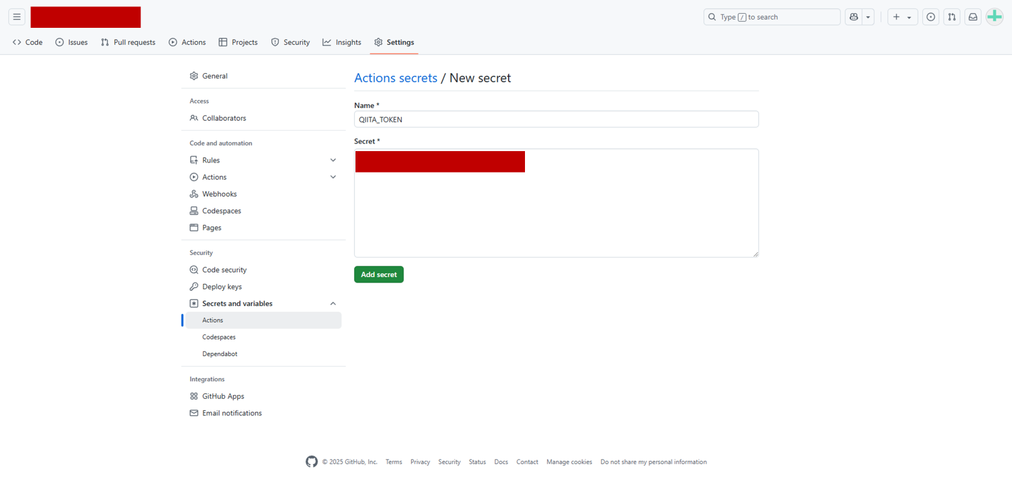Viewport: 1012px width, 502px height.
Task: Select Codespaces under Secrets and variables
Action: coord(263,337)
